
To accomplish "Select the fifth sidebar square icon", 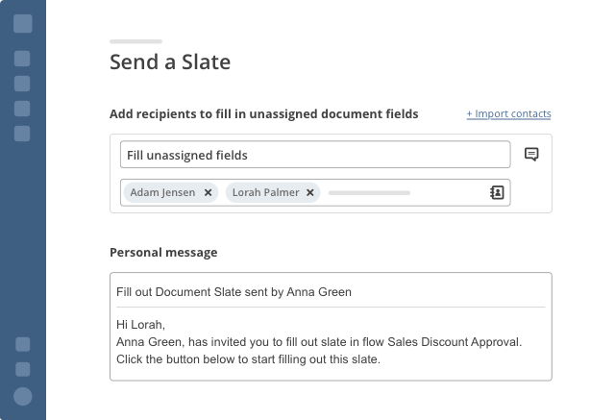I will click(22, 134).
